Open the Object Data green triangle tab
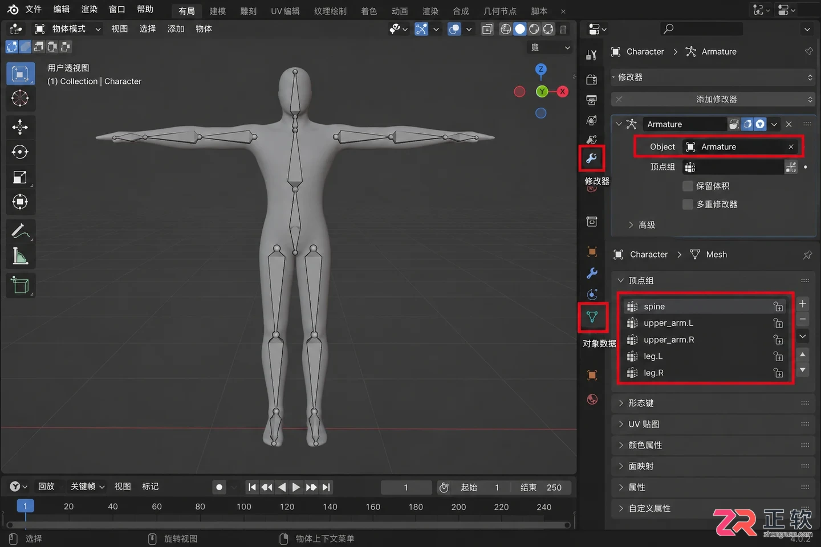Viewport: 821px width, 547px height. 592,317
